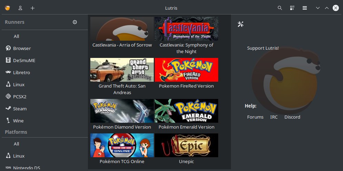The width and height of the screenshot is (343, 171).
Task: Open the Forums help link
Action: (255, 117)
